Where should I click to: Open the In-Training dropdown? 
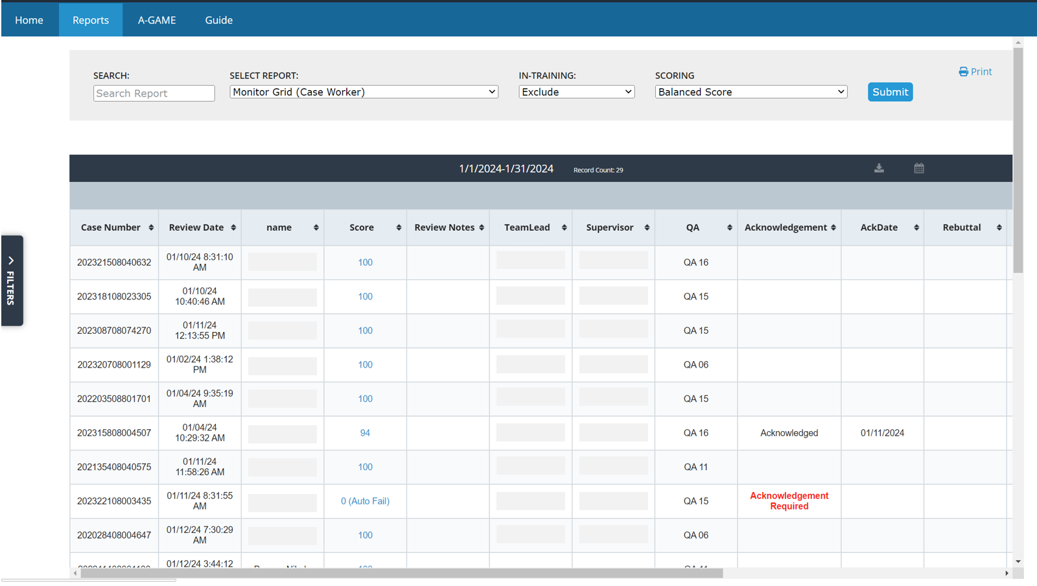576,92
